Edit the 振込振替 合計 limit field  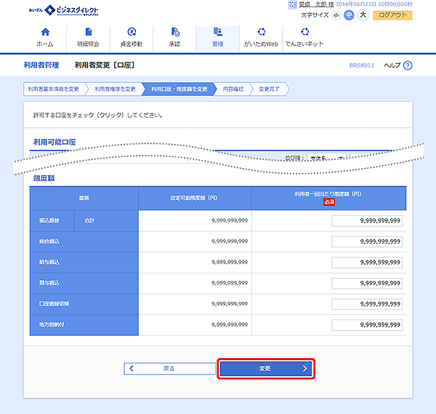(367, 220)
